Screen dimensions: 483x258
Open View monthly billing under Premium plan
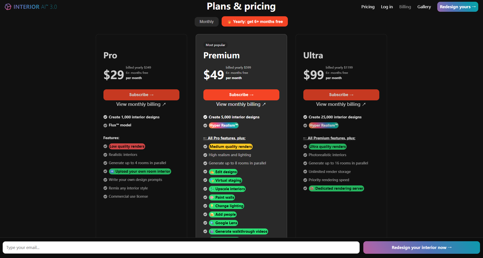pyautogui.click(x=241, y=104)
